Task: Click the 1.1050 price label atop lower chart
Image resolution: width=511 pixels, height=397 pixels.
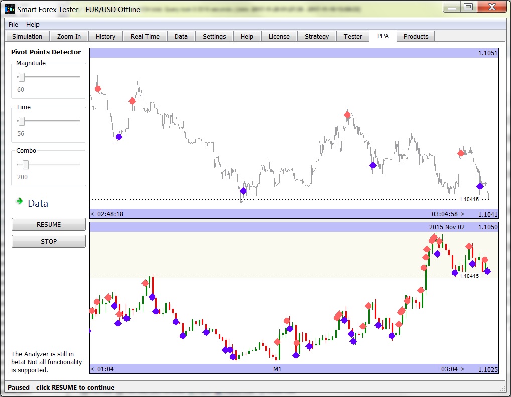Action: (488, 227)
